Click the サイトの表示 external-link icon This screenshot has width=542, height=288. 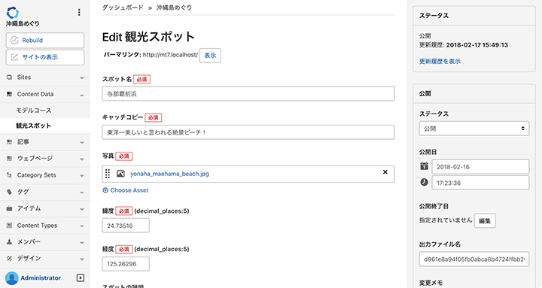click(14, 57)
